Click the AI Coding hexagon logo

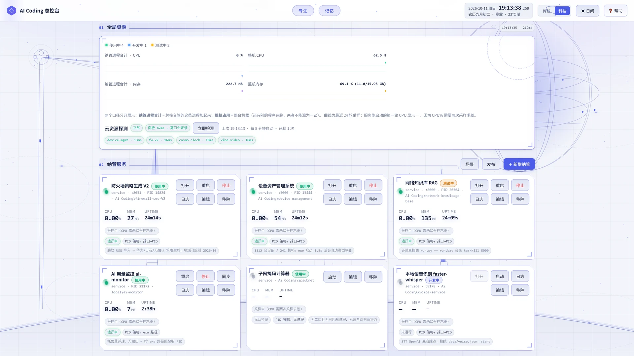point(12,11)
